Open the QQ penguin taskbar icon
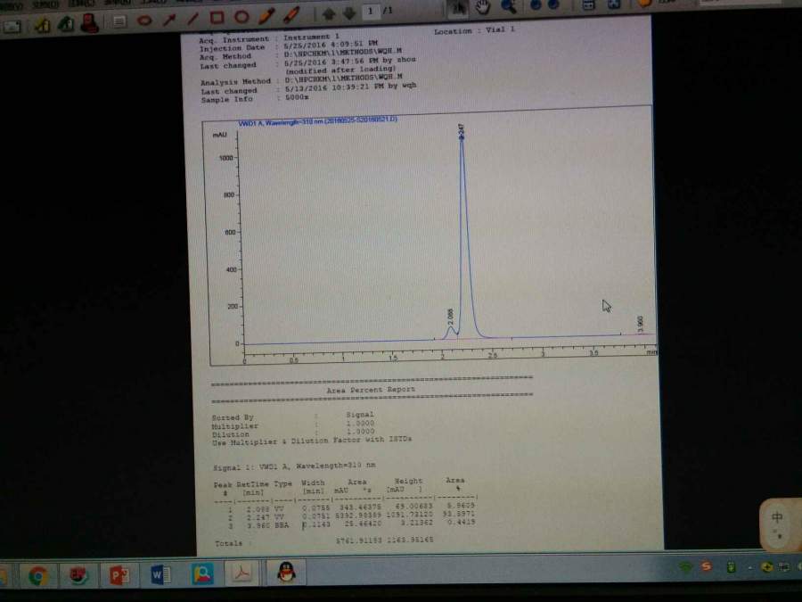The image size is (802, 602). pyautogui.click(x=286, y=573)
